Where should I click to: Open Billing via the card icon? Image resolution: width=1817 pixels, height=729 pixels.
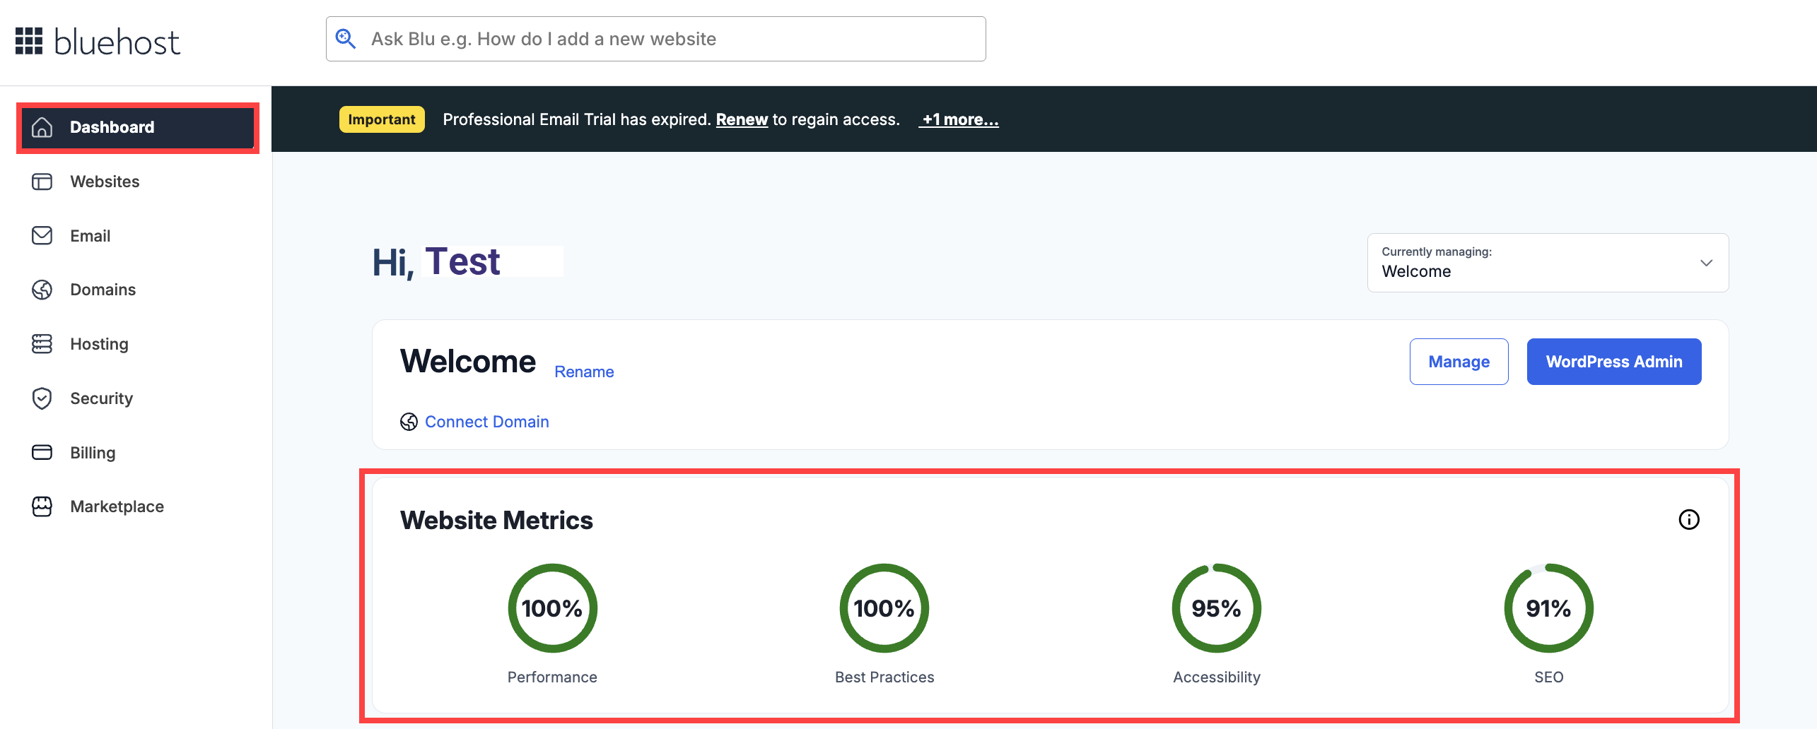coord(42,452)
